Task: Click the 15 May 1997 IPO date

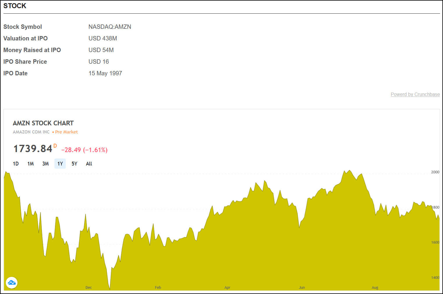Action: [105, 73]
